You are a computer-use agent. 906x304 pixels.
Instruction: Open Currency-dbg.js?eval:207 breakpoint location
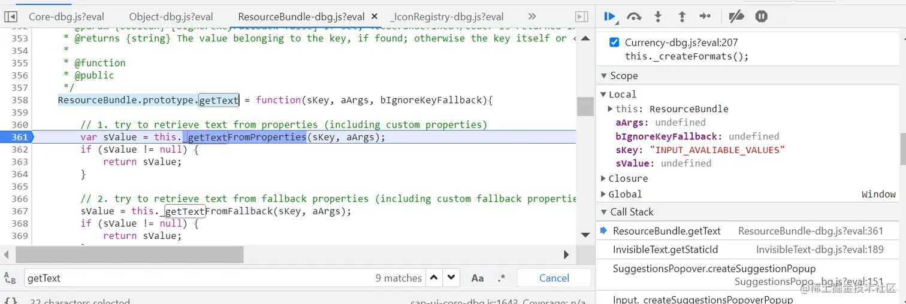click(x=681, y=42)
